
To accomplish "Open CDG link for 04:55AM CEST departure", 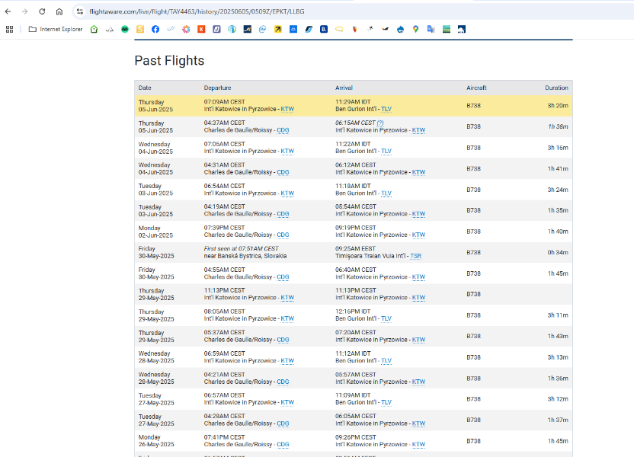I will tap(283, 276).
